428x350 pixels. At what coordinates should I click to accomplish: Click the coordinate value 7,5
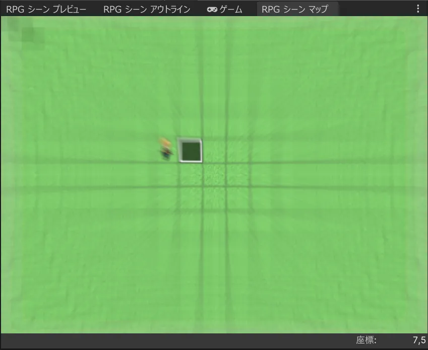point(419,340)
